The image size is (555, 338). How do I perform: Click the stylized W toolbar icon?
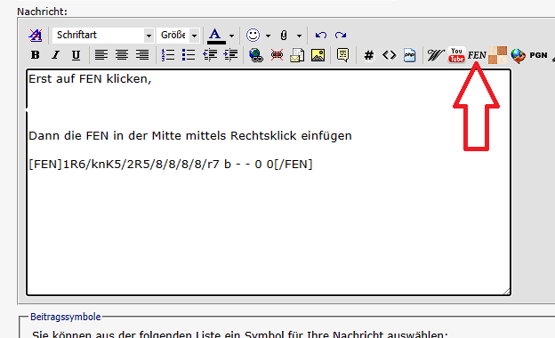[x=435, y=55]
